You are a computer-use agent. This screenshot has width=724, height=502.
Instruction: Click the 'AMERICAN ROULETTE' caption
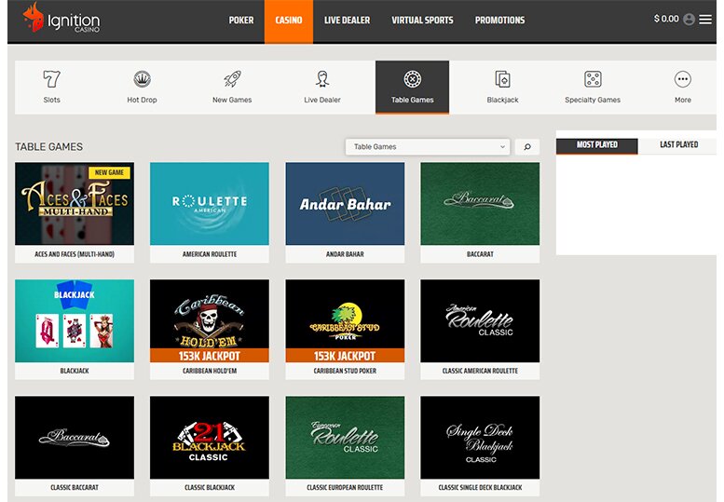pyautogui.click(x=210, y=254)
